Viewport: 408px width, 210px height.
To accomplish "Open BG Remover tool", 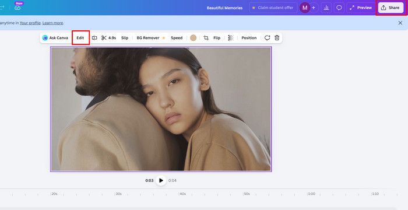I will coord(151,38).
